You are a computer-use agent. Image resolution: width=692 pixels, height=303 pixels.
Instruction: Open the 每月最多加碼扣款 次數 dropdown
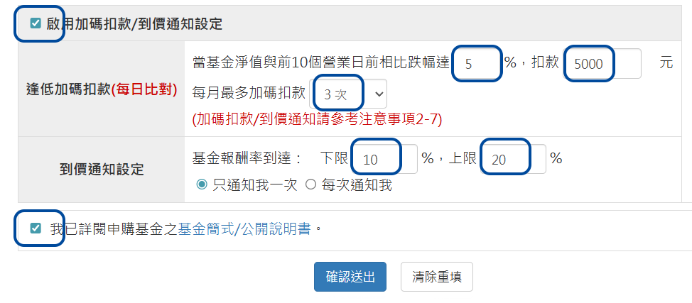[352, 93]
